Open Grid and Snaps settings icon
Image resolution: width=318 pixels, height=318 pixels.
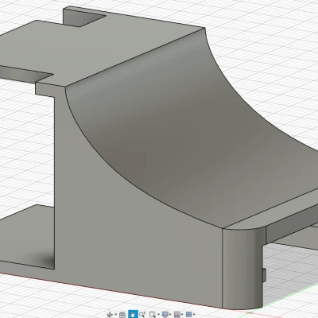pos(177,315)
